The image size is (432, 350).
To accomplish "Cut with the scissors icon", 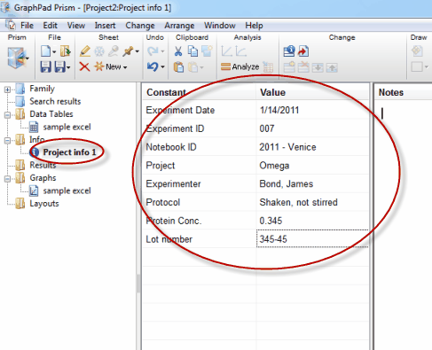I will pos(178,51).
